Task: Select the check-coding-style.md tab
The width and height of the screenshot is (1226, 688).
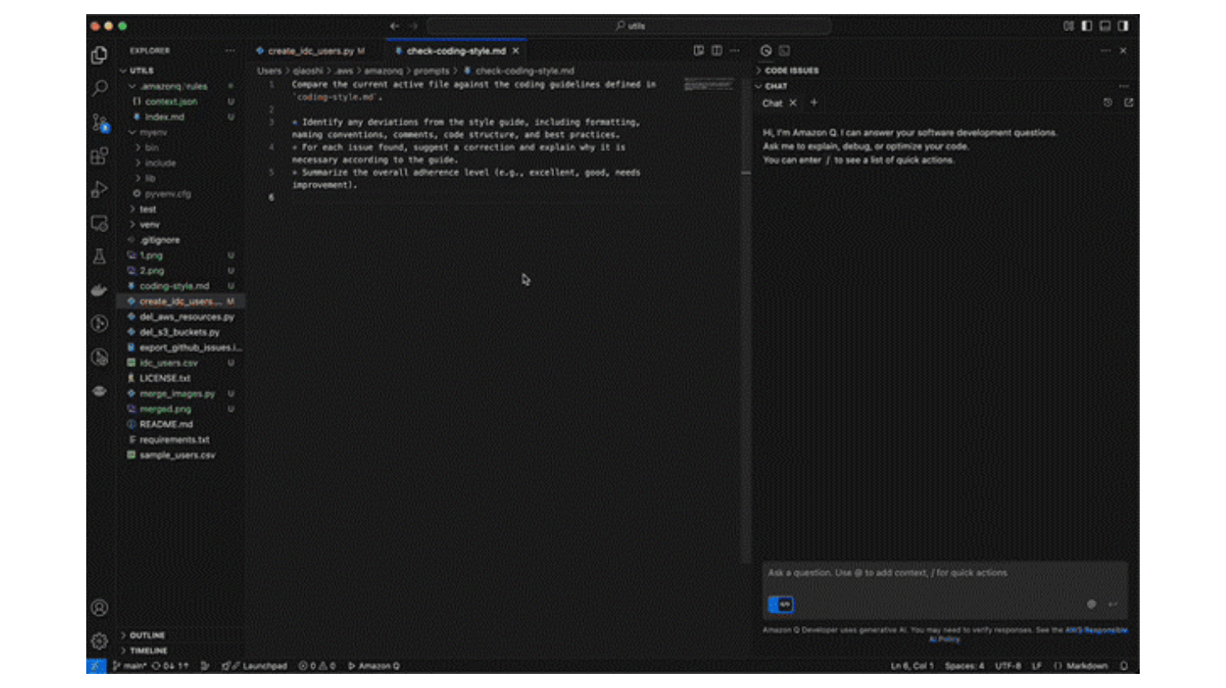Action: coord(455,51)
